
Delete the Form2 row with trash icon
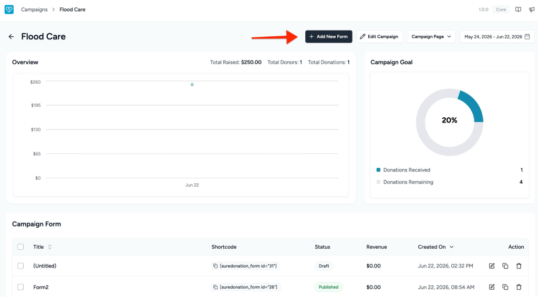click(519, 287)
